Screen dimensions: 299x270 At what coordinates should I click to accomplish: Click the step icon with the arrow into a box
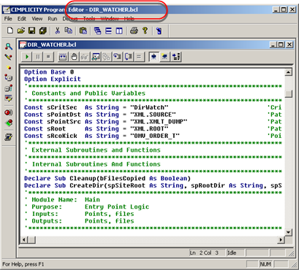[118, 57]
